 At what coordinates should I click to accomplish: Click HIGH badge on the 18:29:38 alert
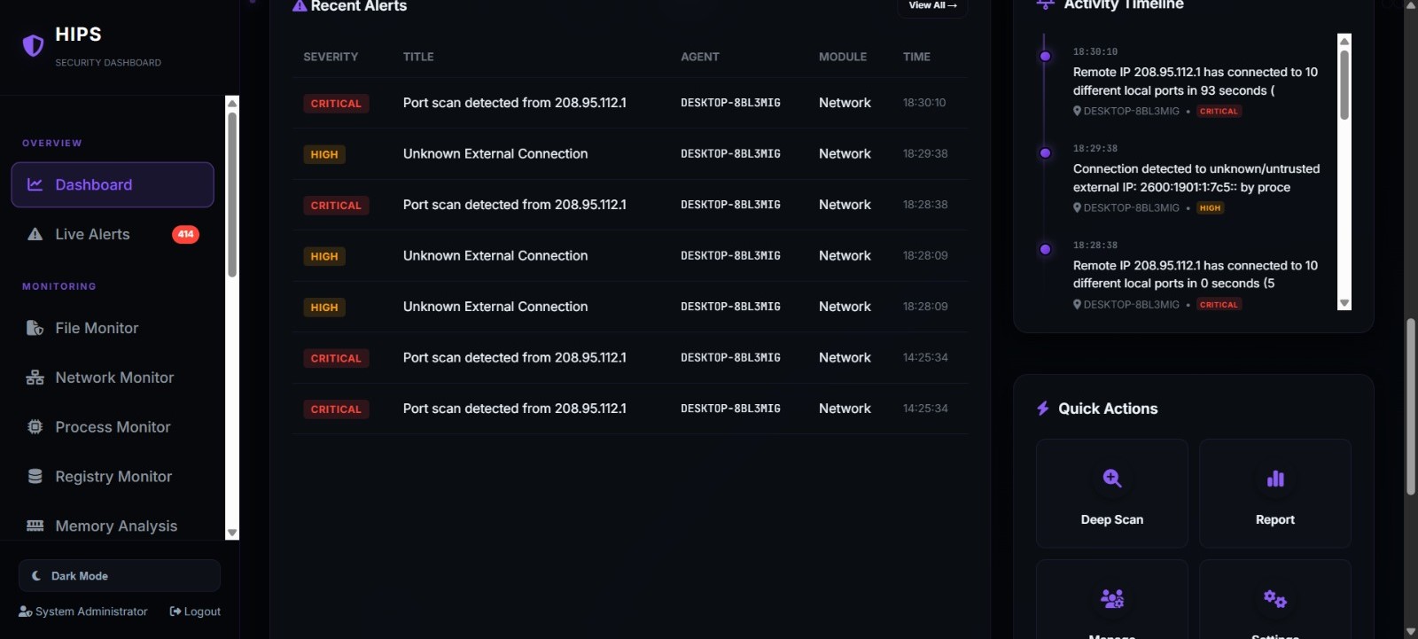tap(324, 154)
